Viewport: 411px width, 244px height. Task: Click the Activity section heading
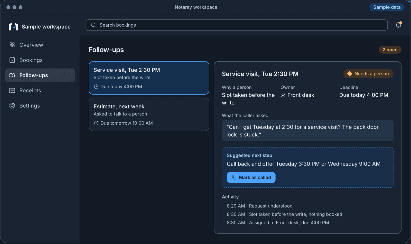pos(230,197)
